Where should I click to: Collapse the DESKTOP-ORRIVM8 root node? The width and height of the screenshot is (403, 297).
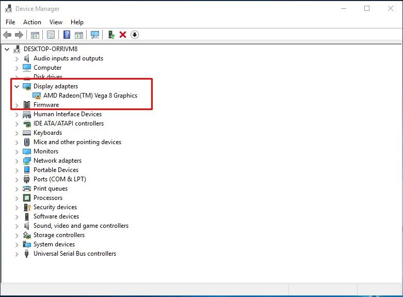point(7,49)
